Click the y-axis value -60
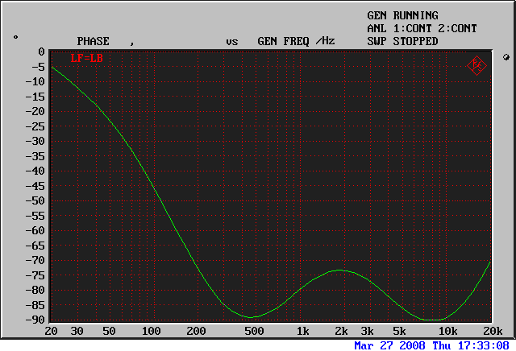516x351 pixels. (35, 230)
